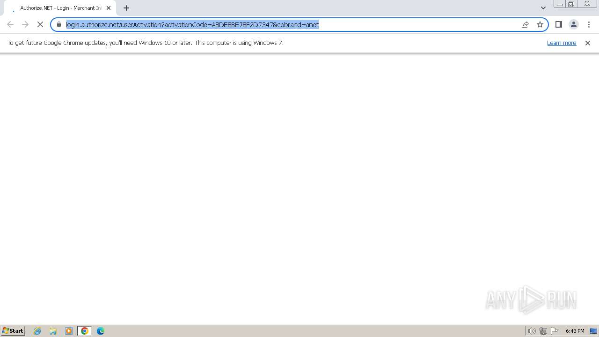Switch to Chrome in taskbar
This screenshot has width=599, height=337.
pyautogui.click(x=85, y=331)
